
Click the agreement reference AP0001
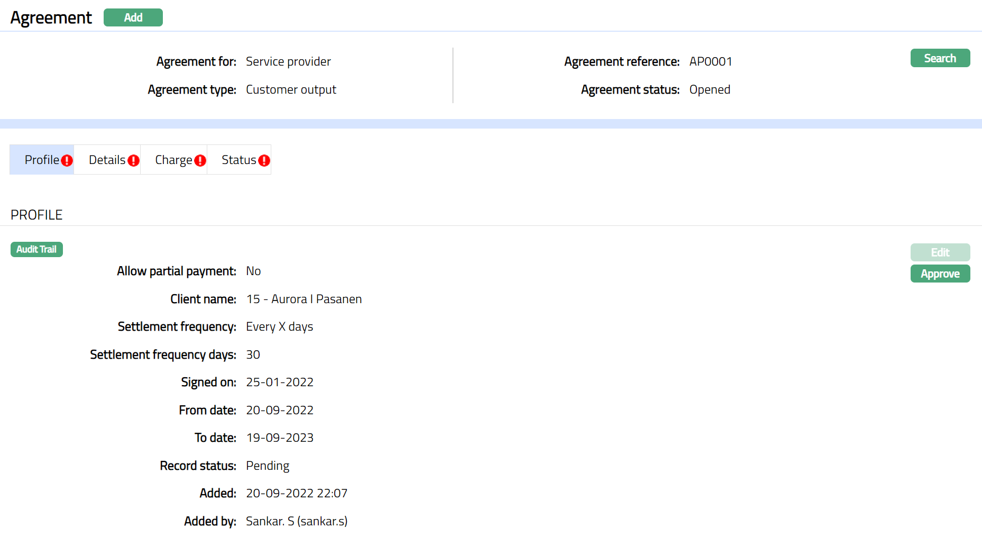[x=710, y=61]
